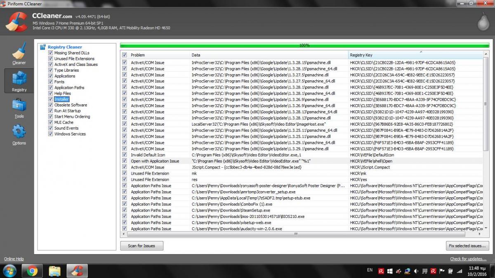The width and height of the screenshot is (495, 278).
Task: Click the CCleaner taskbar button
Action: tap(77, 271)
